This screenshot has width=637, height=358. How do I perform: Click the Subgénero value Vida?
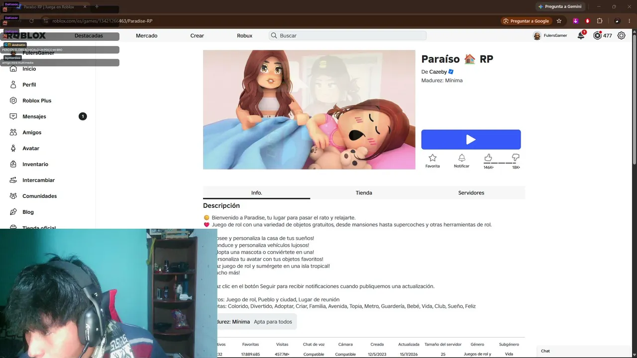[509, 355]
